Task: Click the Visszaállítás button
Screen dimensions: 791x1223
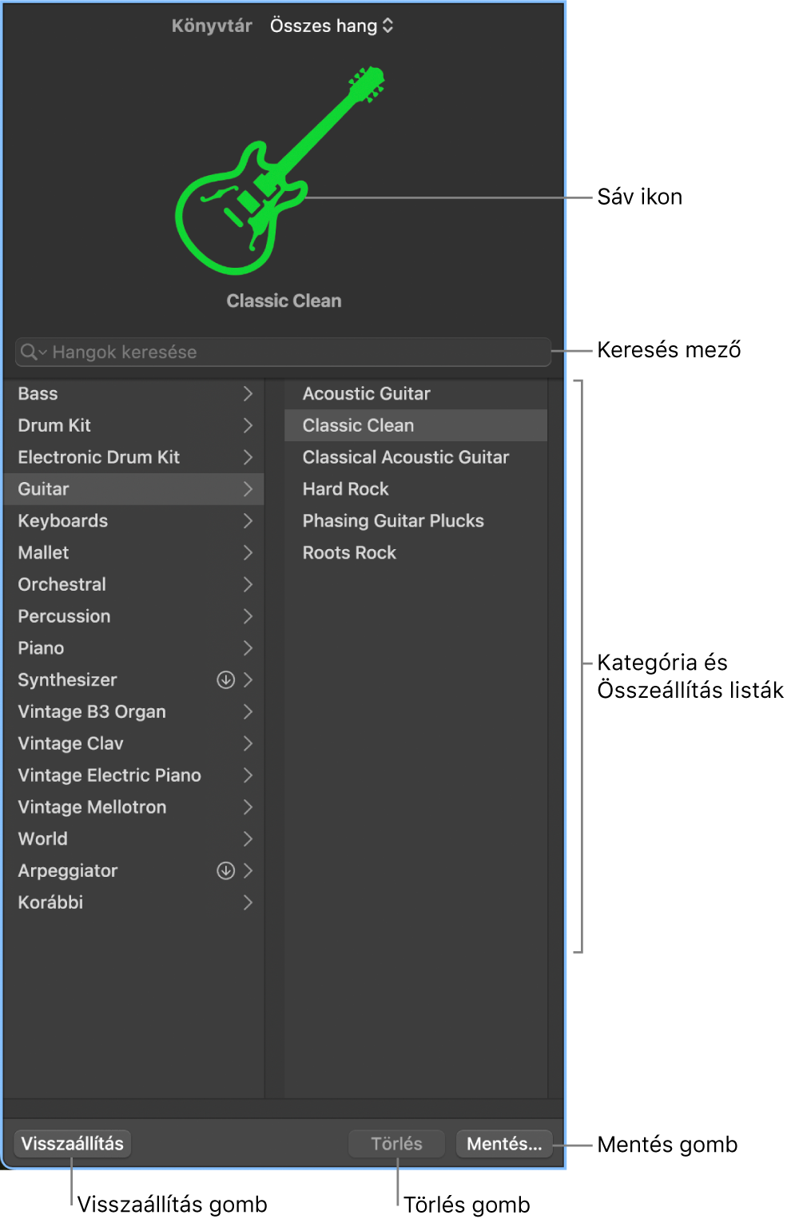Action: (73, 1143)
